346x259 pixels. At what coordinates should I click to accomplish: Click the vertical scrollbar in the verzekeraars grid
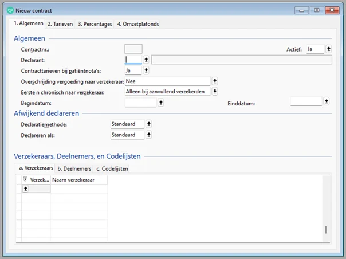(326, 229)
